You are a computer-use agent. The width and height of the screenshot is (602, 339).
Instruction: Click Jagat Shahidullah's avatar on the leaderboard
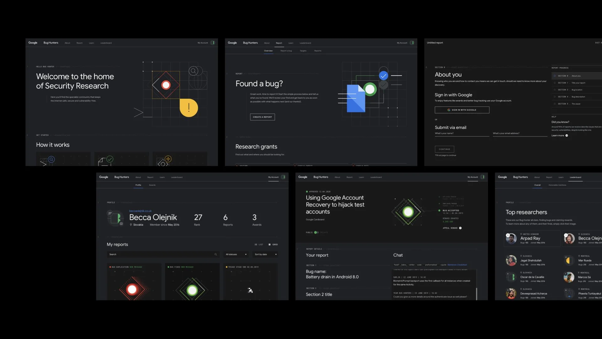pyautogui.click(x=511, y=260)
